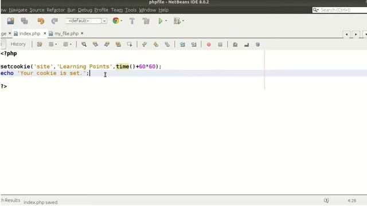This screenshot has height=206, width=367.
Task: Click the History view button
Action: click(18, 44)
